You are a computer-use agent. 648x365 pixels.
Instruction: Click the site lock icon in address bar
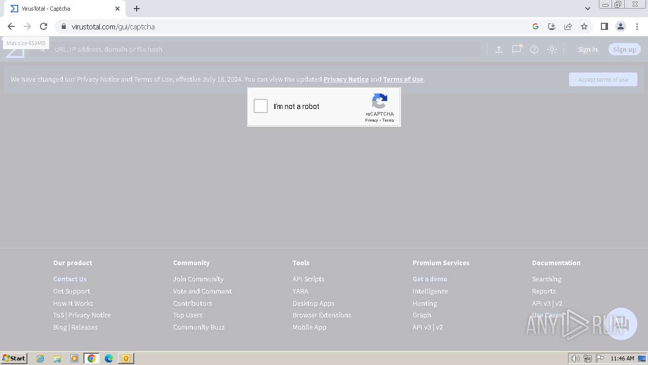pos(63,26)
